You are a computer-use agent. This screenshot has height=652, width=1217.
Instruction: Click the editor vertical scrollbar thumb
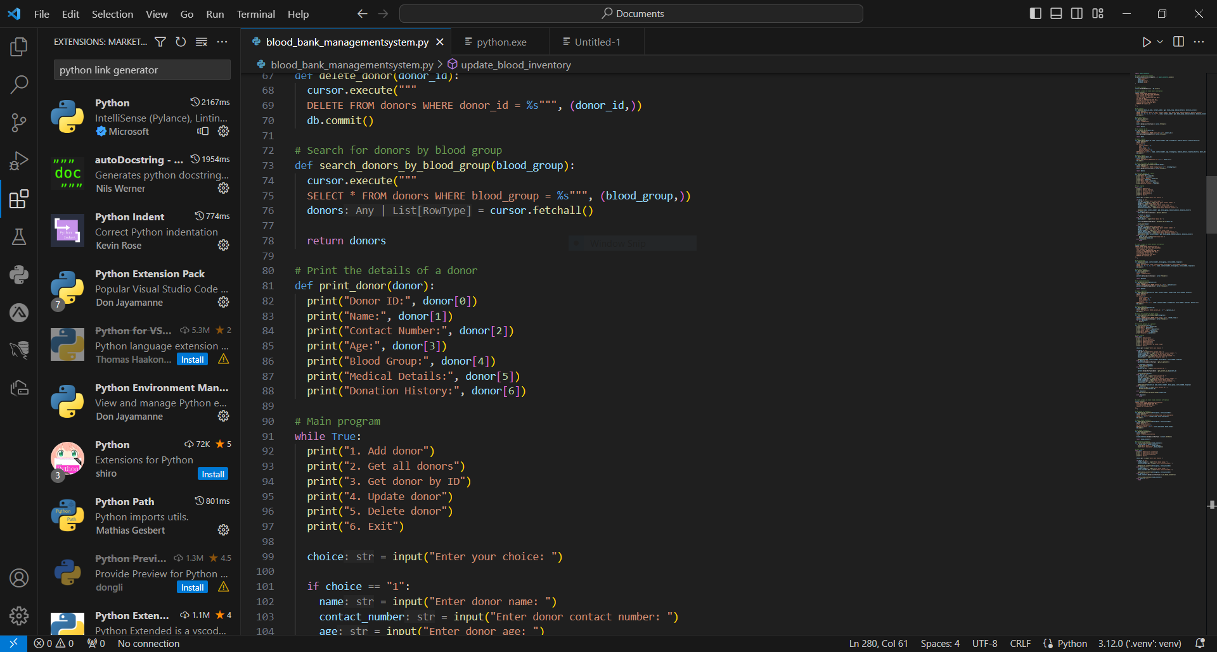(x=1211, y=204)
